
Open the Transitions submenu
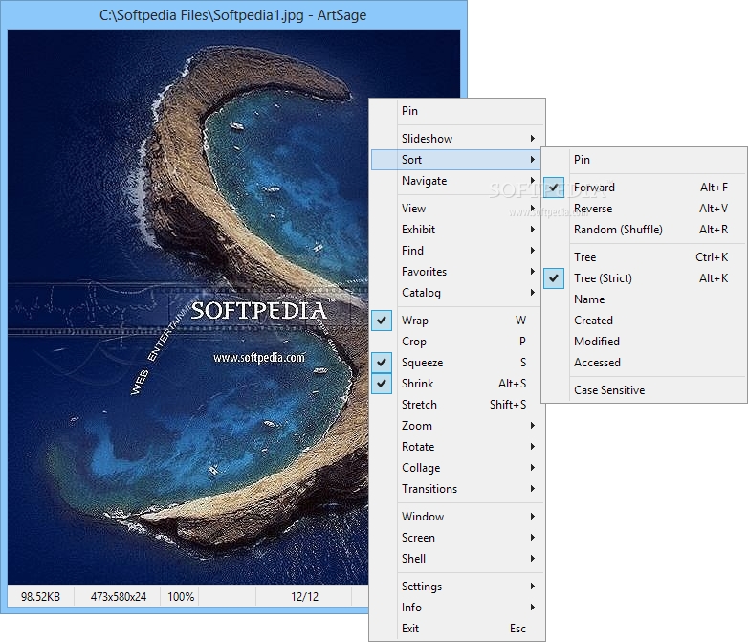click(457, 488)
